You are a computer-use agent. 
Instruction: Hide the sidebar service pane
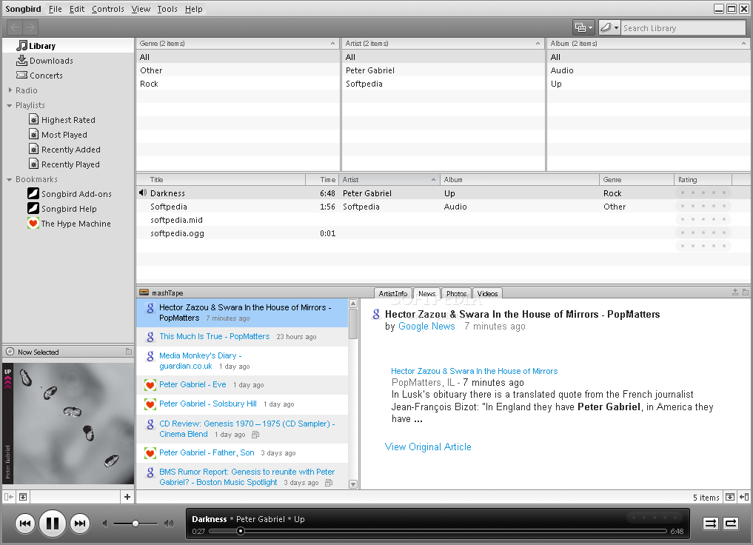9,497
